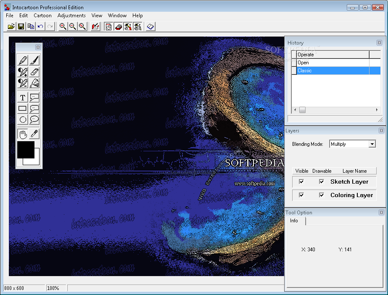This screenshot has height=295, width=388.
Task: Select the lighten pencil minus tool
Action: 23,83
